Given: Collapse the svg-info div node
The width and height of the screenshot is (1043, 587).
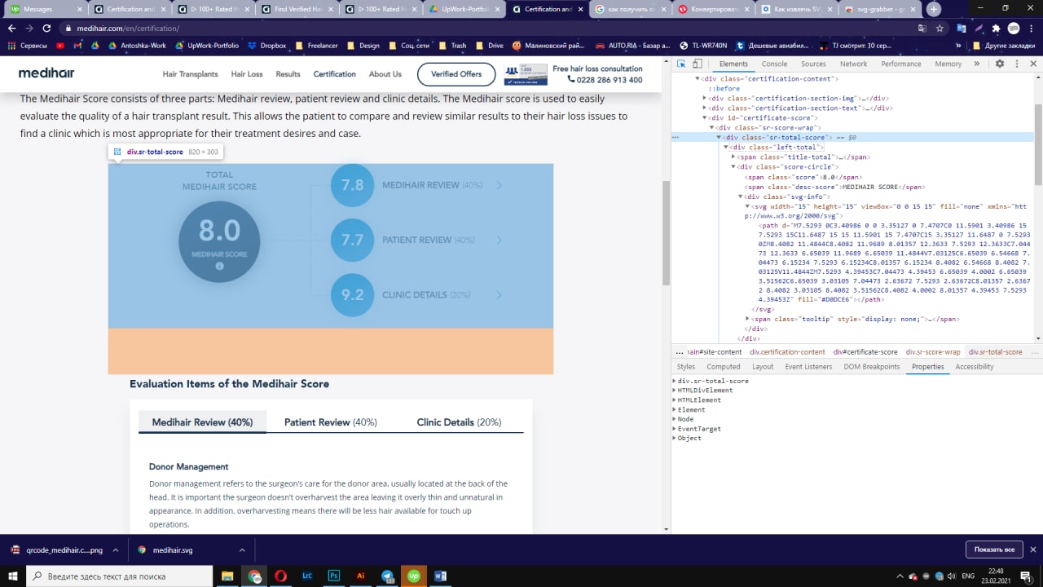Looking at the screenshot, I should click(x=740, y=196).
